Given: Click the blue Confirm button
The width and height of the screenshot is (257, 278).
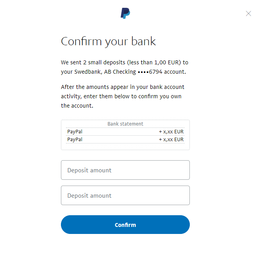Looking at the screenshot, I should 125,225.
